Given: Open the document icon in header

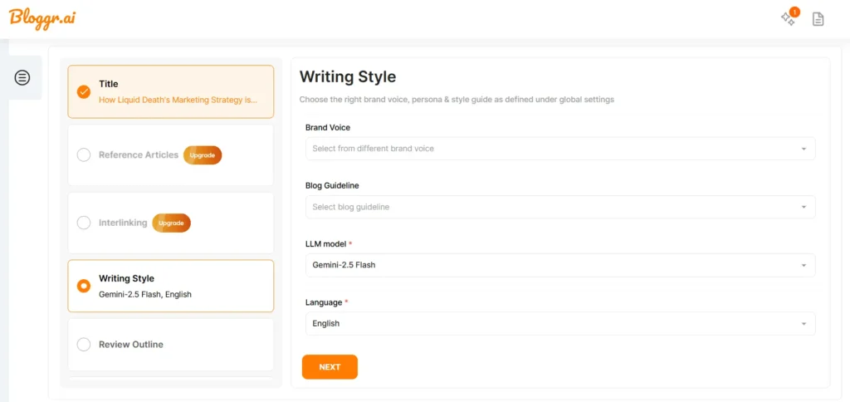Looking at the screenshot, I should click(x=818, y=20).
